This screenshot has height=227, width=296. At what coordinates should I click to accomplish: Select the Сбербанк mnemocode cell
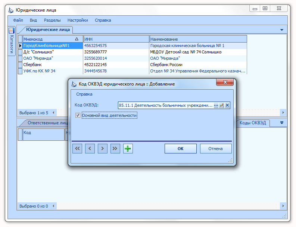tap(53, 65)
